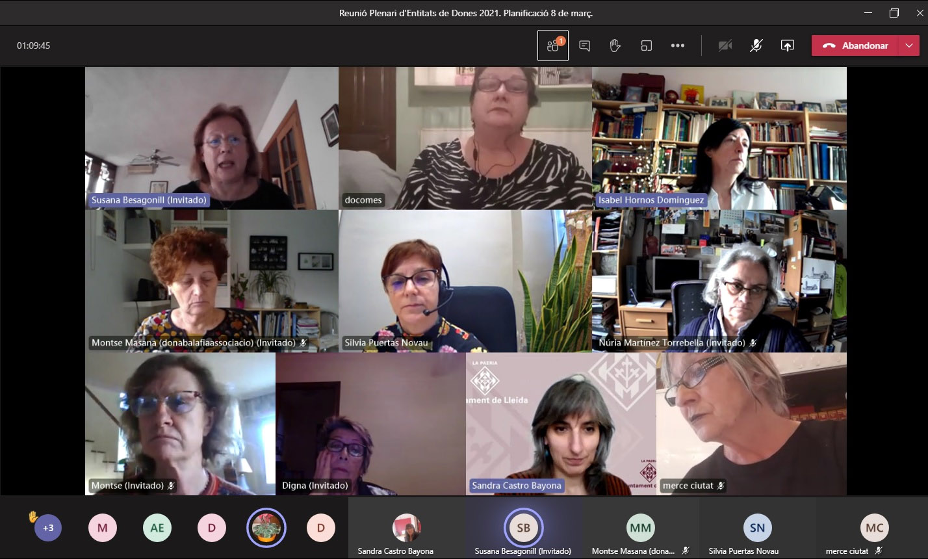Show the +3 overflow participants
This screenshot has width=928, height=559.
pyautogui.click(x=48, y=528)
